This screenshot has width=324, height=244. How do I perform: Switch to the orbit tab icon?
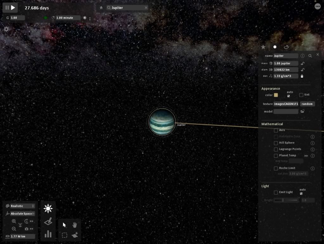(286, 47)
